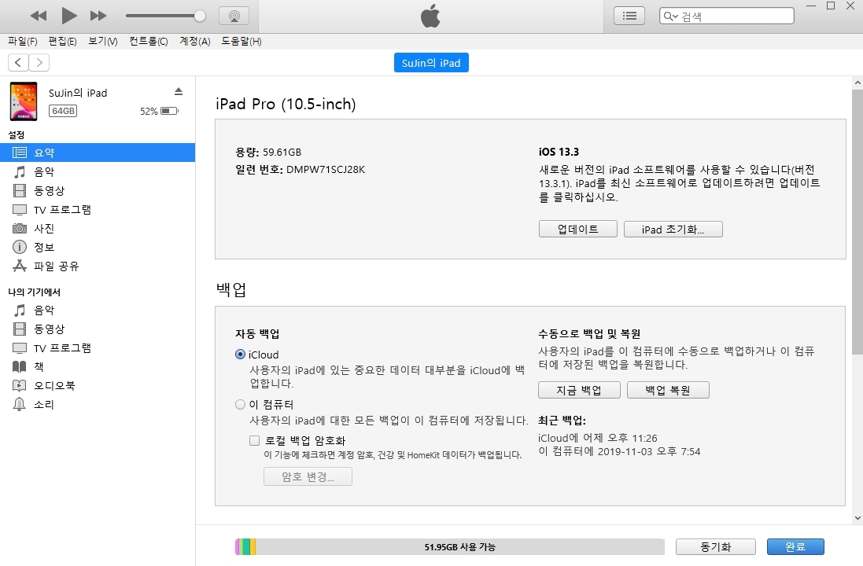This screenshot has height=566, width=863.
Task: Click the 지금 백업 button
Action: (x=579, y=390)
